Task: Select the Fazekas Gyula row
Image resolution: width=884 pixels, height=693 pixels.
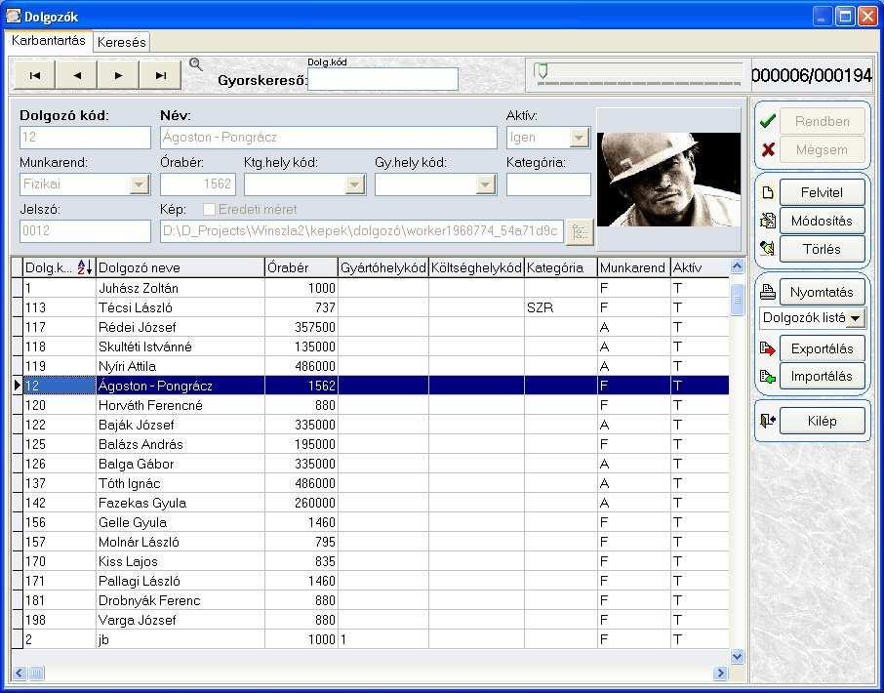Action: [371, 503]
